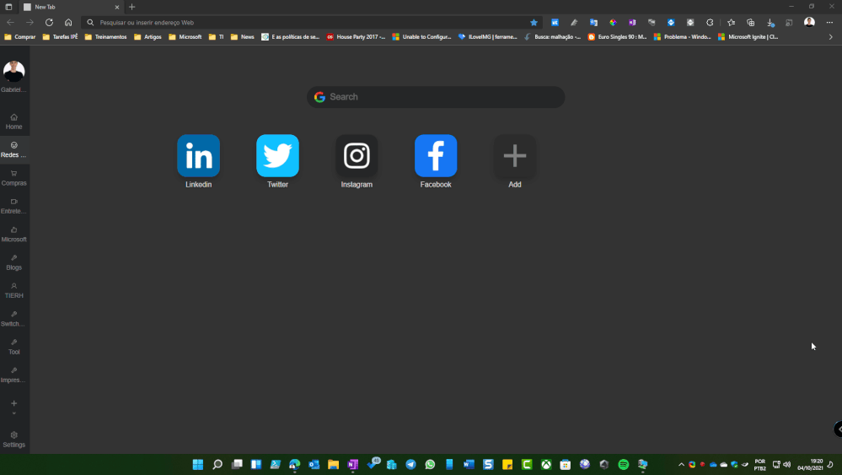The width and height of the screenshot is (842, 475).
Task: Select Home in the left sidebar
Action: (x=14, y=121)
